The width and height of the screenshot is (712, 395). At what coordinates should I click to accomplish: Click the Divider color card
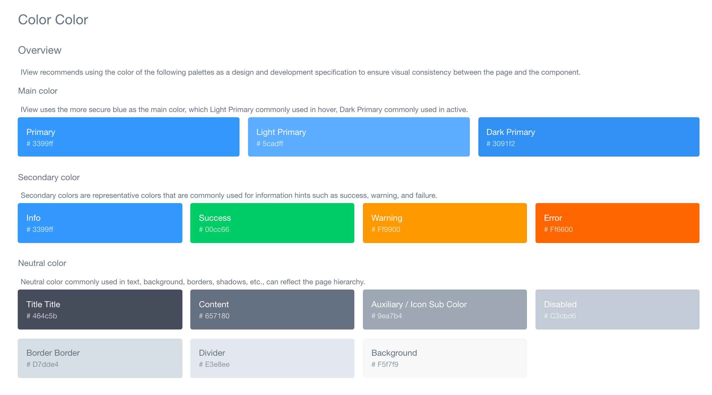click(272, 358)
